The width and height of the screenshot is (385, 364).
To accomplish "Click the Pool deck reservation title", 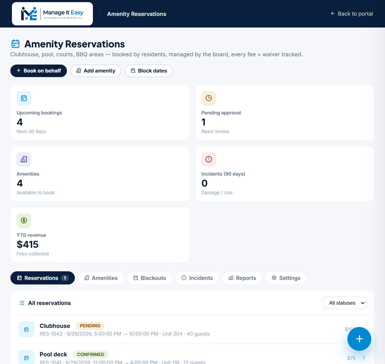I will coord(53,354).
